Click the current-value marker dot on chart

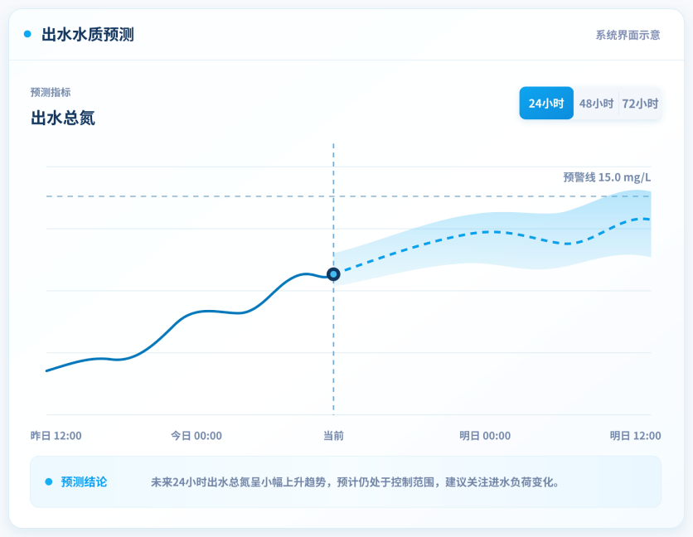pyautogui.click(x=334, y=274)
